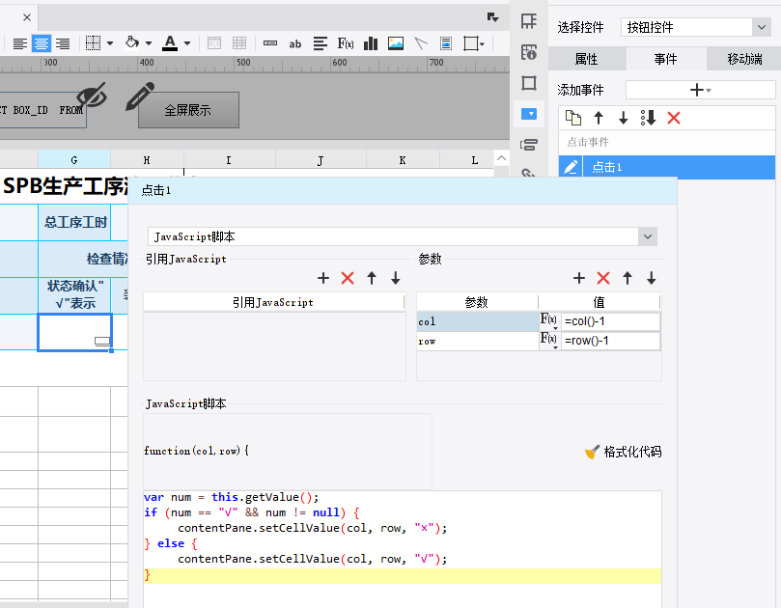
Task: Remove referenced JavaScript red X
Action: [x=348, y=278]
